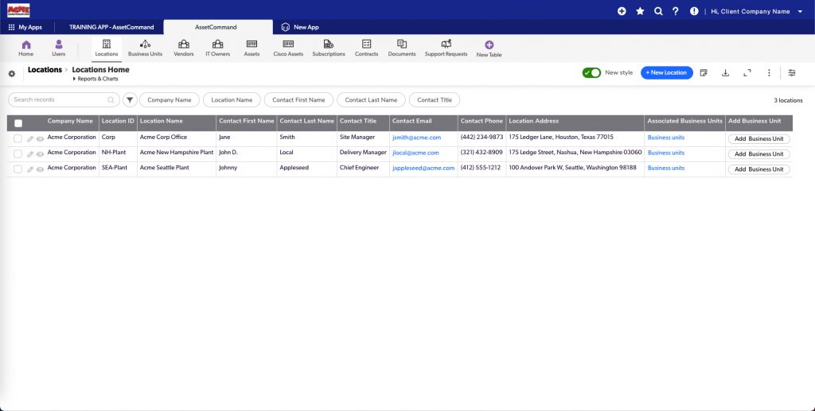The height and width of the screenshot is (411, 815).
Task: Open the Assets table icon
Action: pos(252,44)
